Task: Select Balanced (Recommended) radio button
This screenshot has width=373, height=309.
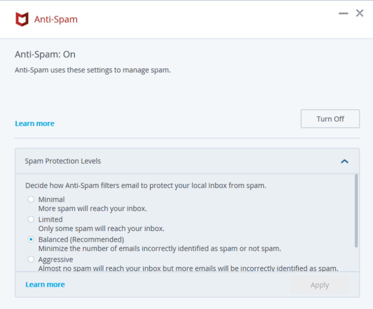Action: 31,239
